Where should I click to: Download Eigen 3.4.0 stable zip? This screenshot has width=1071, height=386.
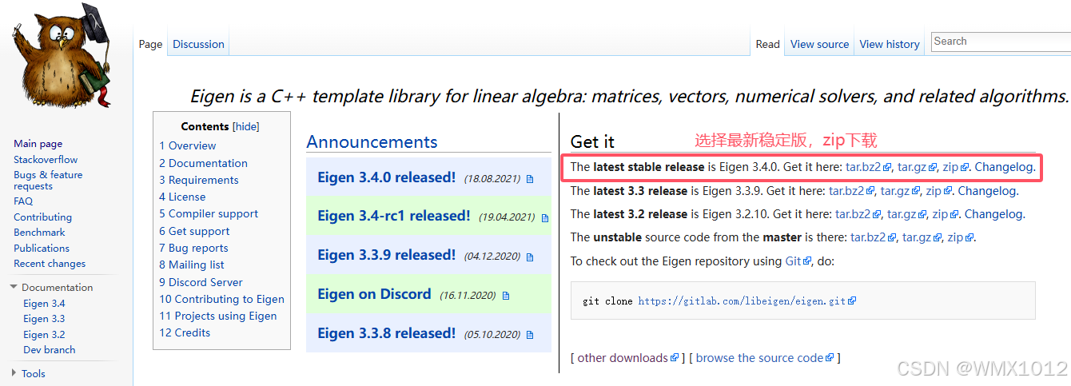pyautogui.click(x=955, y=167)
